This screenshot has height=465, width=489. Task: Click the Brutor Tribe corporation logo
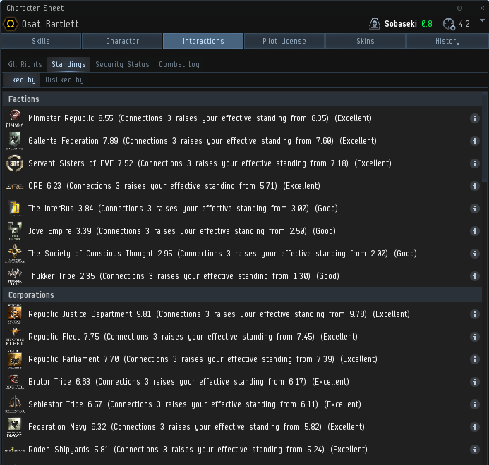(x=15, y=382)
